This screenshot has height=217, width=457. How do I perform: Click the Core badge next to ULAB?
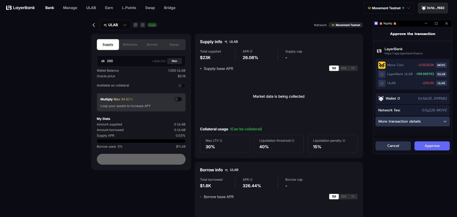coord(152,25)
